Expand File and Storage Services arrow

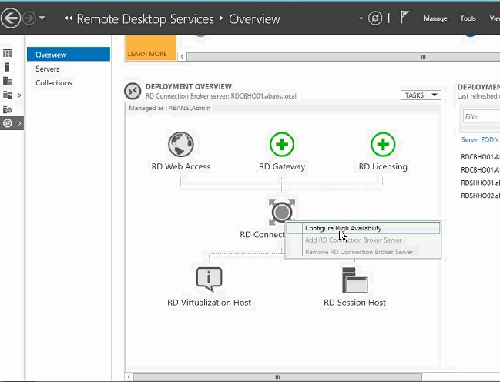(19, 95)
